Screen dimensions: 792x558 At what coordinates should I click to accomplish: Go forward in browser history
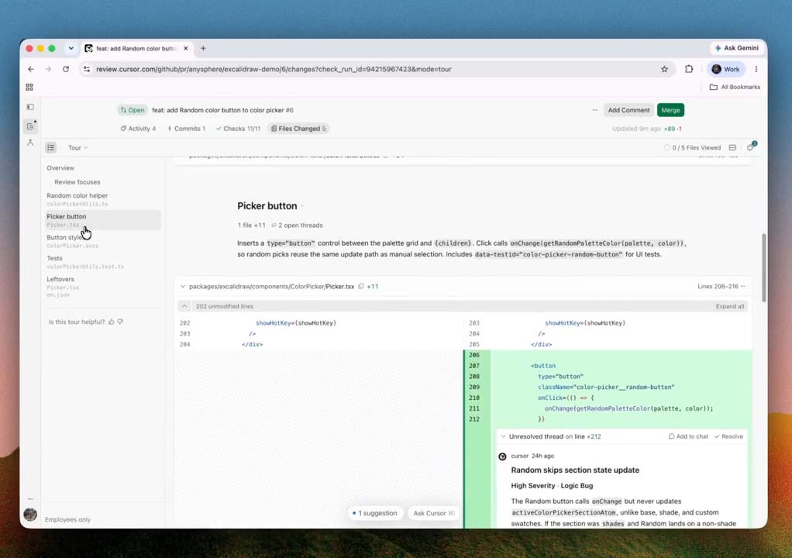coord(49,69)
